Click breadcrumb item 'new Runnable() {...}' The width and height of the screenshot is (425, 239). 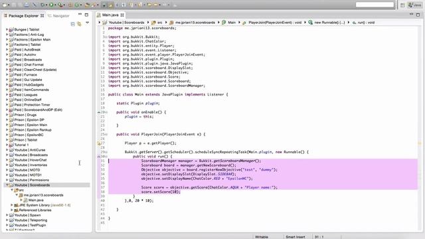coord(329,23)
